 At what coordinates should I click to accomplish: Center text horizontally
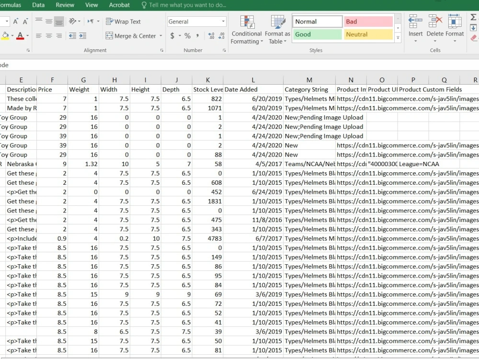pos(49,36)
